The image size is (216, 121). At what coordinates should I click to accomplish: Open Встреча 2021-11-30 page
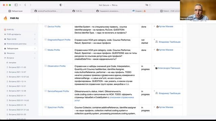point(17,67)
